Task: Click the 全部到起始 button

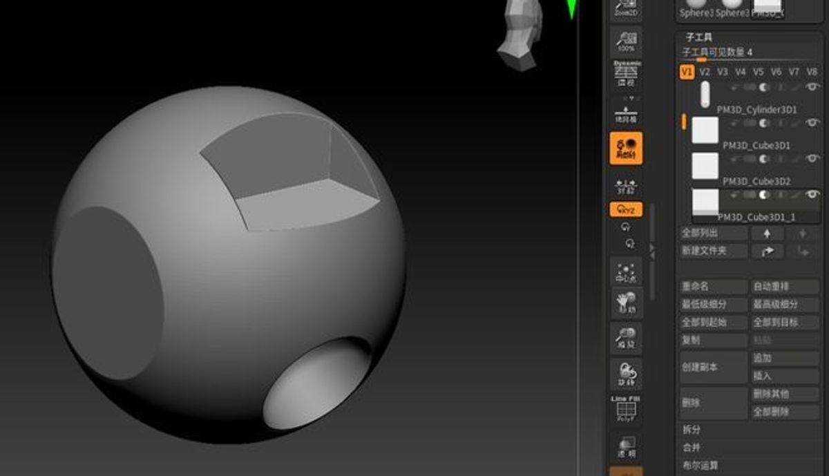Action: point(714,323)
